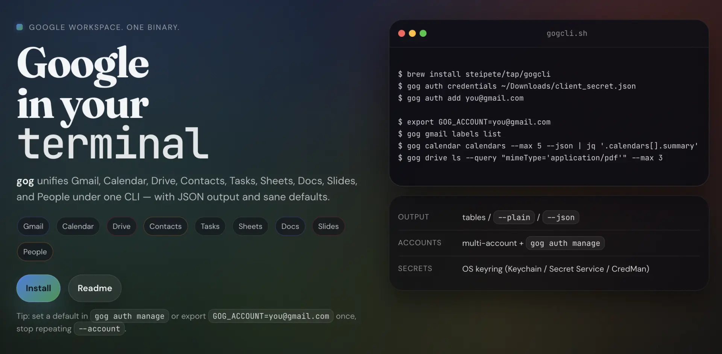Screen dimensions: 722x354
Task: Click the bold 'gog' word in the description
Action: tap(25, 181)
